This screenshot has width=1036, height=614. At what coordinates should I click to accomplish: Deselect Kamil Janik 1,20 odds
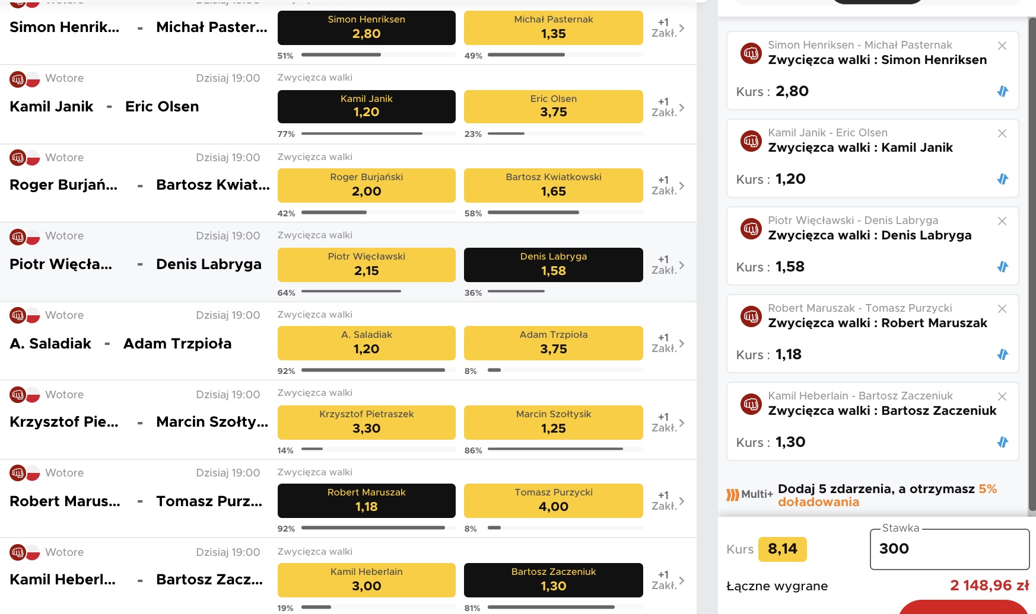coord(367,107)
